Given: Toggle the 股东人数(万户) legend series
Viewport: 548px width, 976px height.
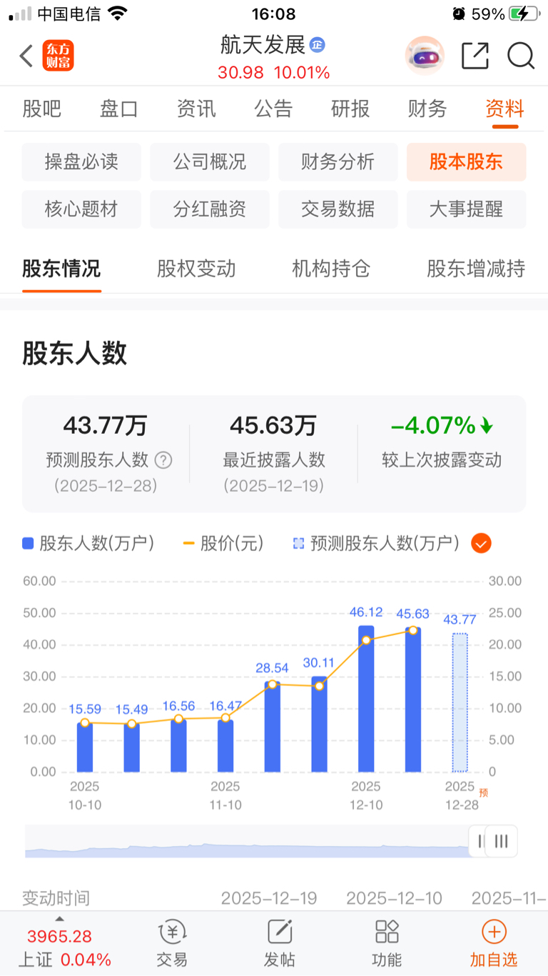Looking at the screenshot, I should click(88, 544).
